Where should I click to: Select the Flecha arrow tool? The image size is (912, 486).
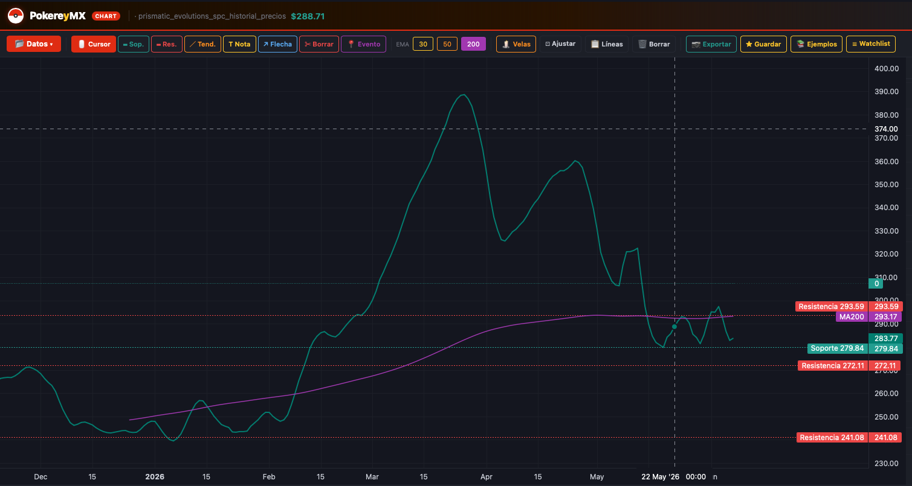(277, 44)
